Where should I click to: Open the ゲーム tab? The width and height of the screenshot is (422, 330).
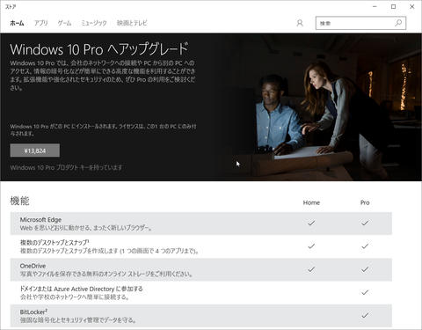tap(64, 23)
